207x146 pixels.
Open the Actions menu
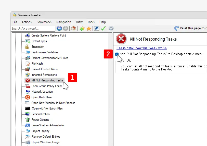coord(27,22)
